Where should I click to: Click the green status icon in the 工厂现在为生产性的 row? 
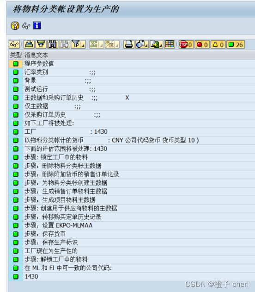[x=16, y=251]
